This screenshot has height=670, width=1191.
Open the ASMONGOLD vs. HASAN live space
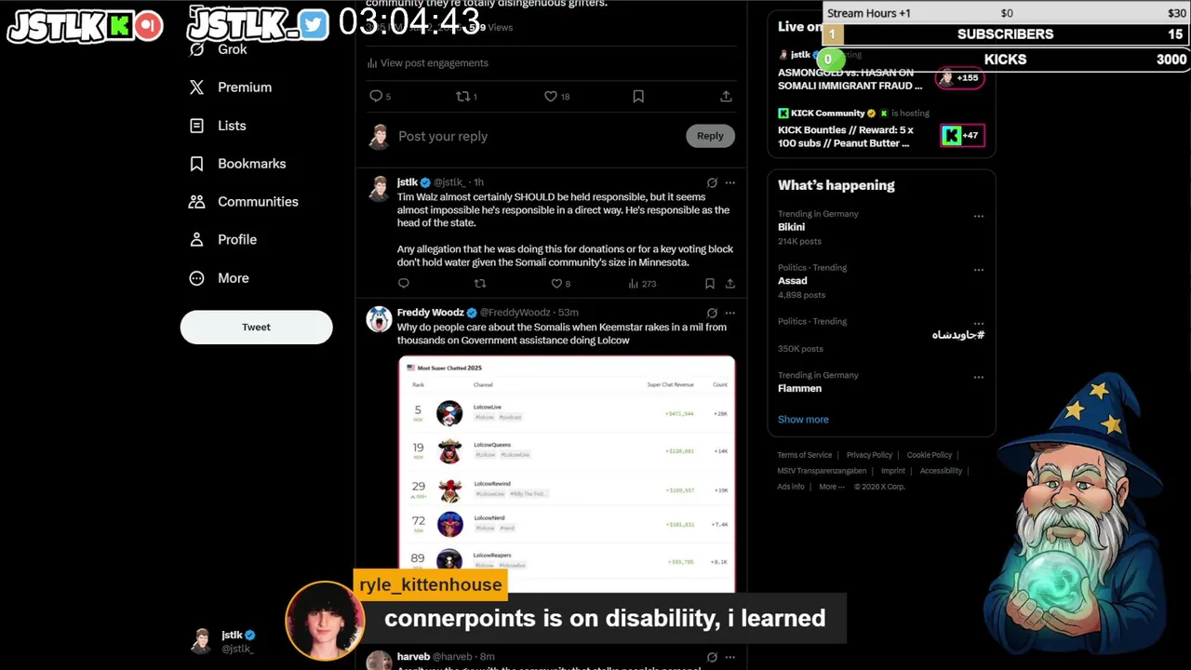pos(850,79)
